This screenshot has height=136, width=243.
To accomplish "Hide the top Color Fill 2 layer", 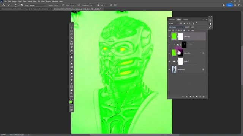I will click(169, 37).
